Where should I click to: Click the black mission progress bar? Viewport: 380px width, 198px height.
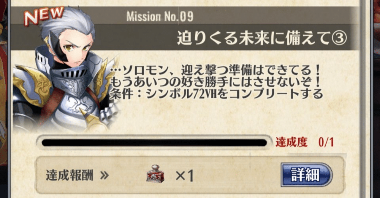[154, 143]
